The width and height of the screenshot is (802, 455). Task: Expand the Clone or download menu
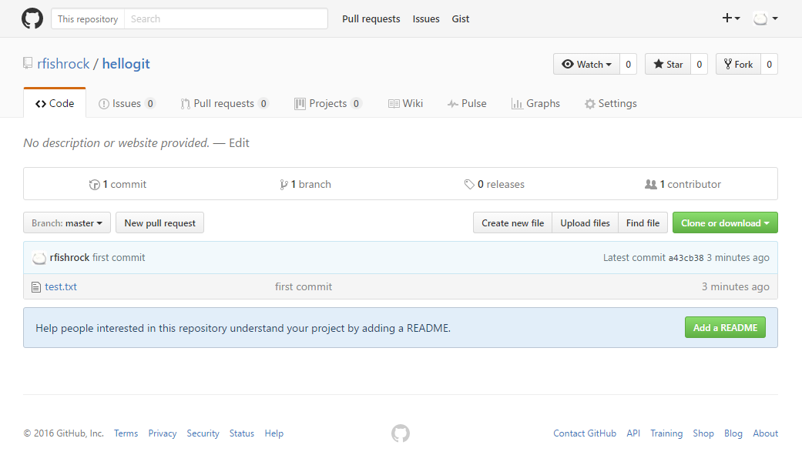725,223
